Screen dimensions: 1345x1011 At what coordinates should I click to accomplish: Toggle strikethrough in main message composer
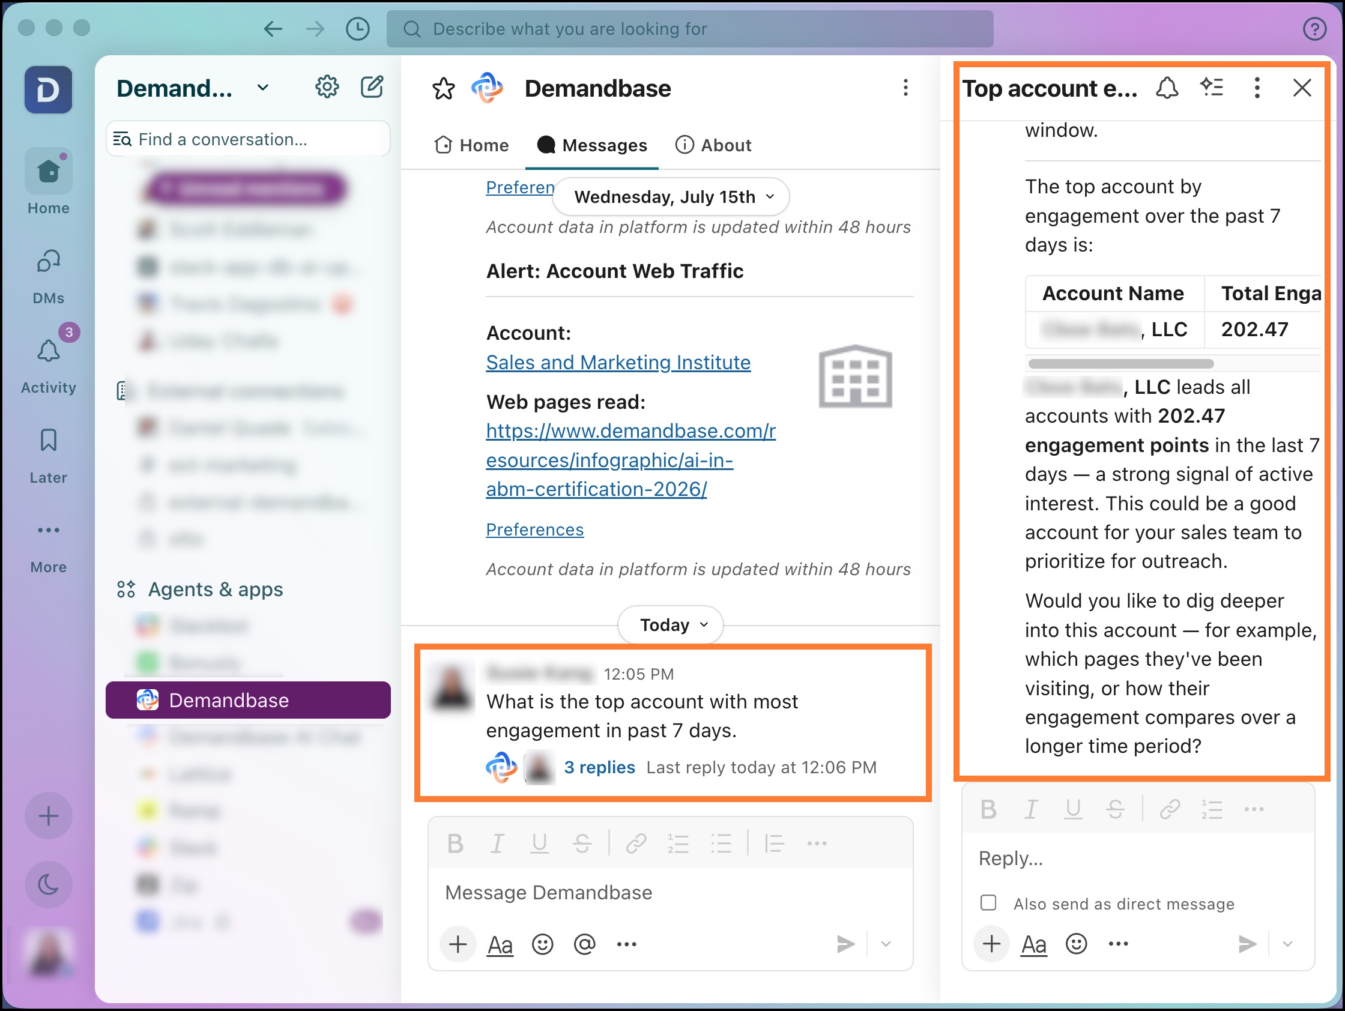click(x=582, y=844)
